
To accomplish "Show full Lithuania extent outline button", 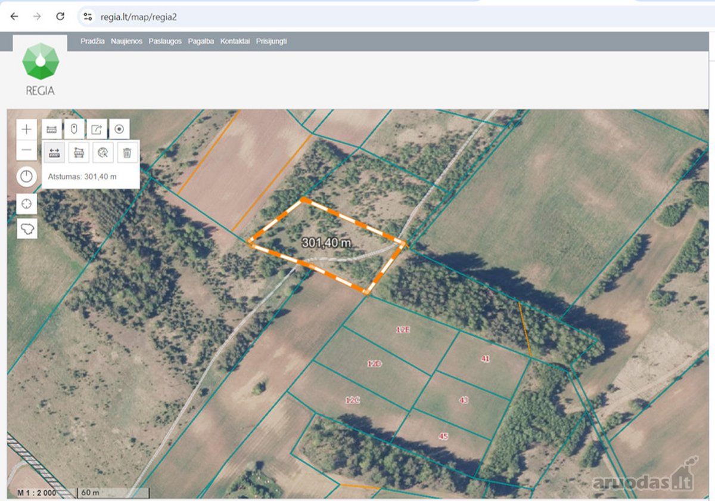I will tap(26, 228).
